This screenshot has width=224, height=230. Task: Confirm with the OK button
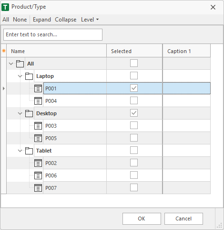(142, 219)
